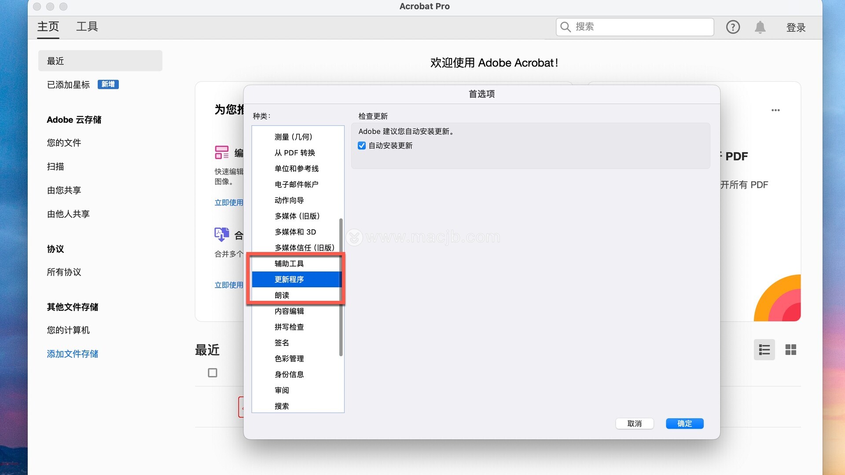The image size is (845, 475).
Task: Click the Combine Files tool icon
Action: click(x=222, y=234)
